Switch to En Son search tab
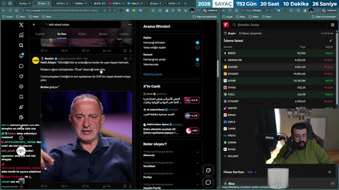This screenshot has height=190, width=339. pos(62,34)
